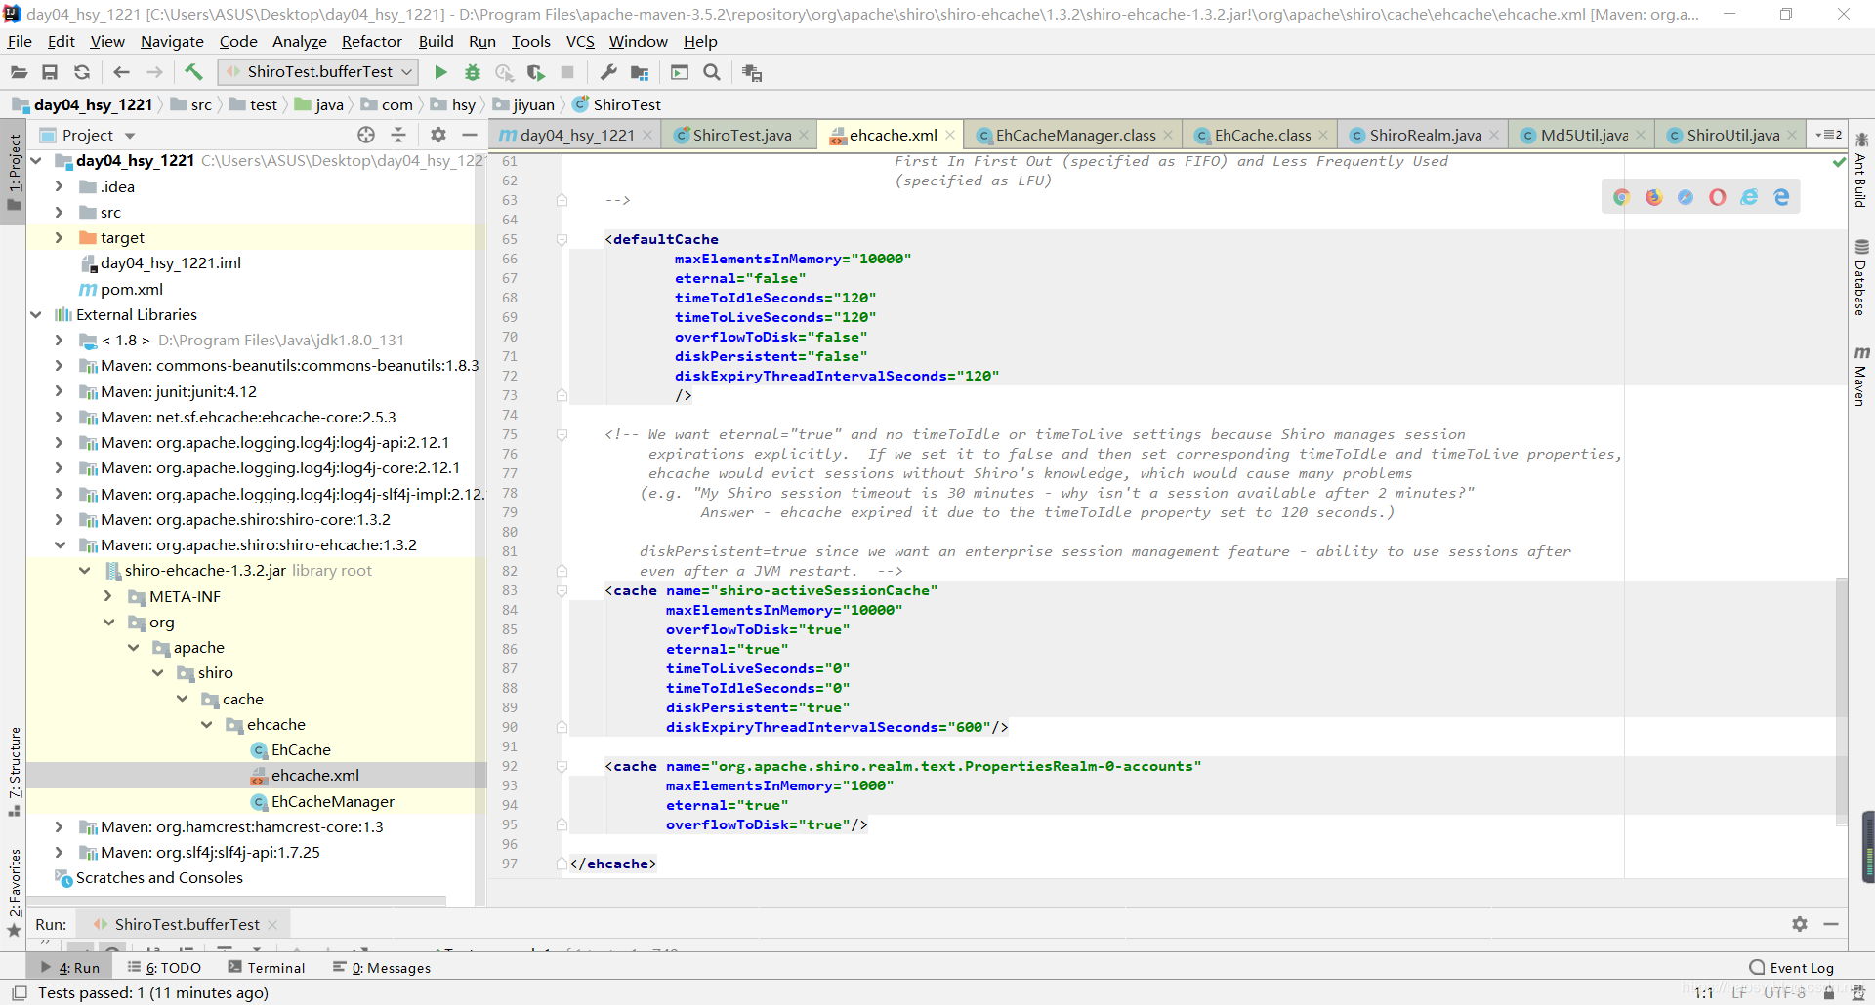The height and width of the screenshot is (1005, 1875).
Task: Hide the Run tool window
Action: pos(1831,924)
